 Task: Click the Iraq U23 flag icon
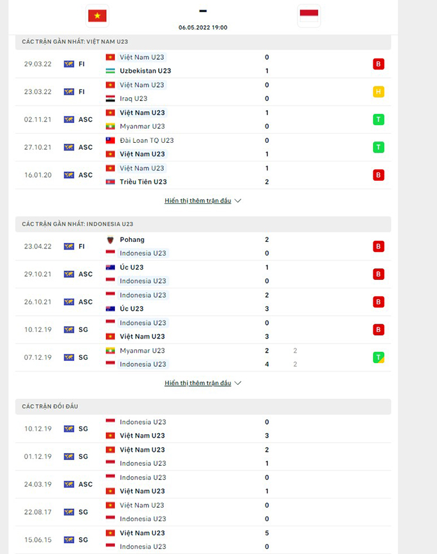(x=111, y=98)
